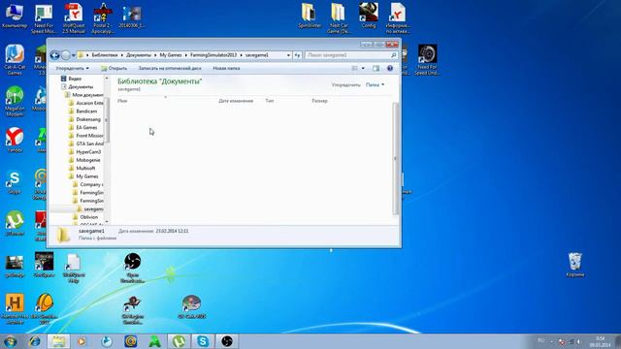Click the FarmingSimulator2013 breadcrumb segment
This screenshot has height=349, width=621.
(x=213, y=55)
